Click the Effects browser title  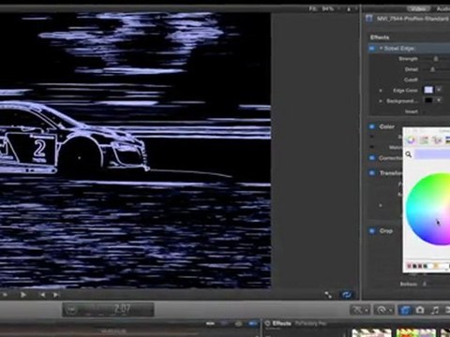(x=282, y=323)
